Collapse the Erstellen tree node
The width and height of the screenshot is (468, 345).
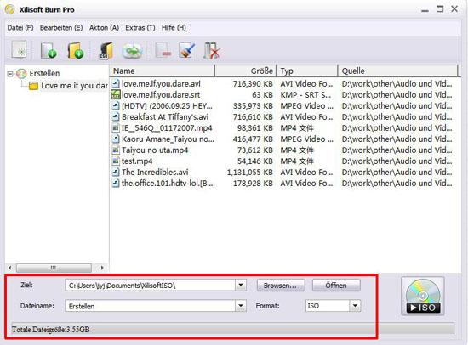tap(10, 74)
